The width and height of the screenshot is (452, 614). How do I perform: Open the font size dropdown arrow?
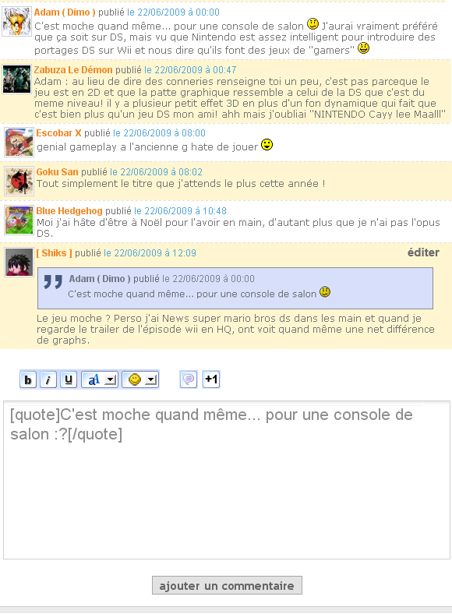[x=111, y=379]
